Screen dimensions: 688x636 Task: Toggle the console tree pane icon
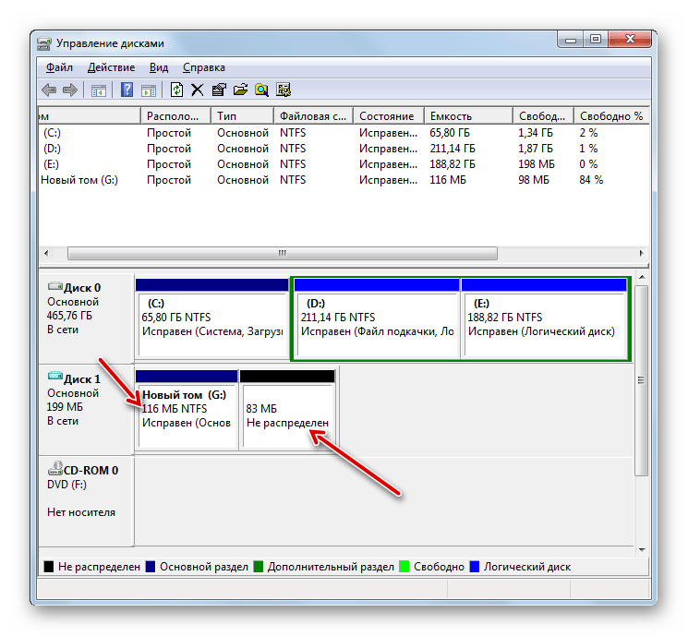pyautogui.click(x=98, y=90)
